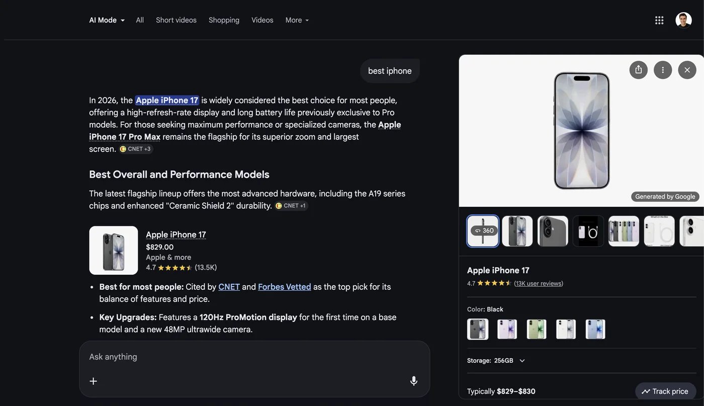Click the microphone voice input icon
The width and height of the screenshot is (704, 406).
pyautogui.click(x=414, y=381)
